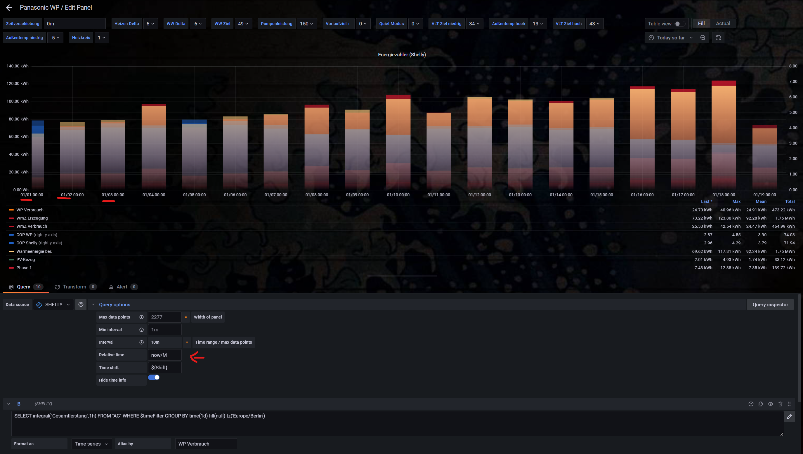803x454 pixels.
Task: Click the WP Verbrauch legend color swatch
Action: pos(11,210)
